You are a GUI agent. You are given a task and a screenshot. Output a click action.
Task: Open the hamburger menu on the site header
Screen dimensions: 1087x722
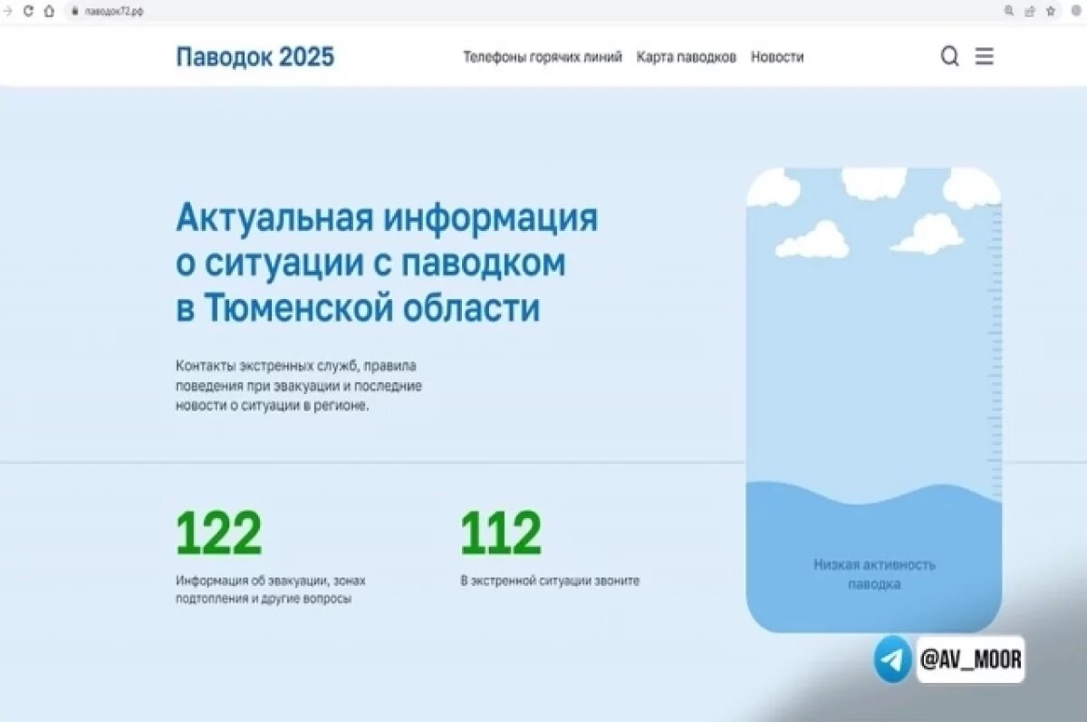[x=984, y=56]
